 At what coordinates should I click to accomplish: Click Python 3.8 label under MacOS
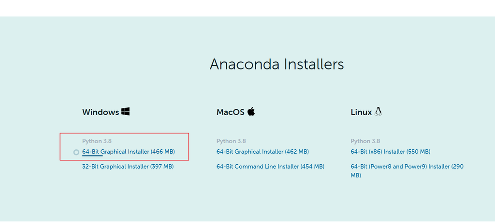click(x=231, y=141)
